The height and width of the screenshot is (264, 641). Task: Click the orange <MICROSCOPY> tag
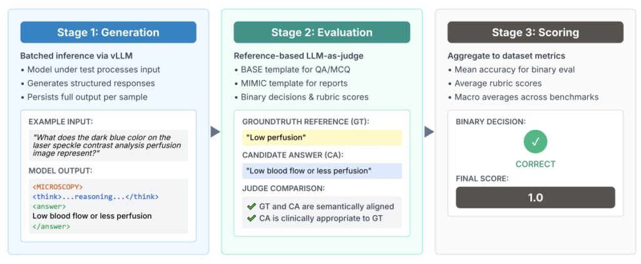58,187
